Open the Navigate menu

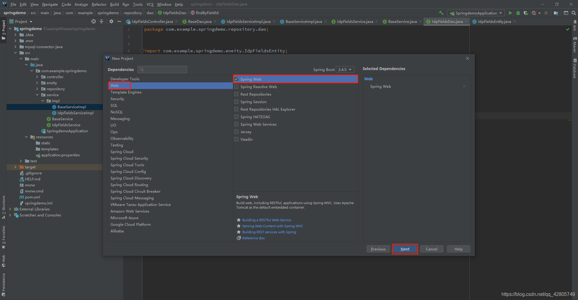(x=50, y=4)
